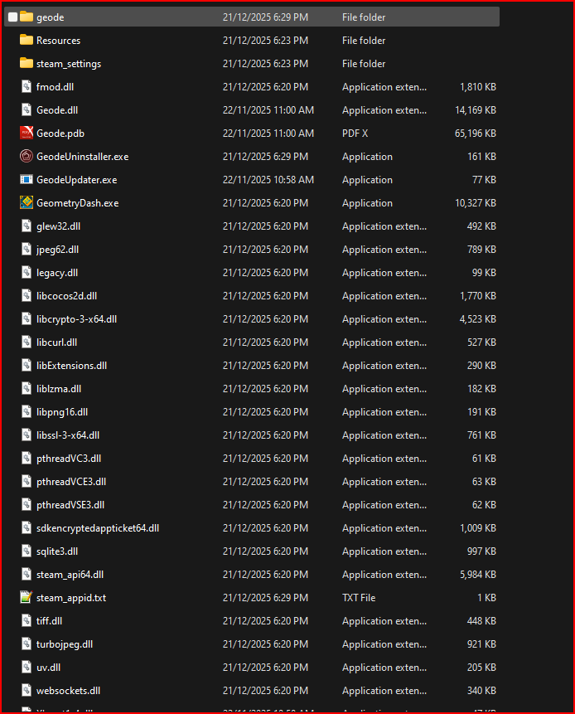The height and width of the screenshot is (714, 575).
Task: Click the geode folder icon
Action: click(x=27, y=17)
